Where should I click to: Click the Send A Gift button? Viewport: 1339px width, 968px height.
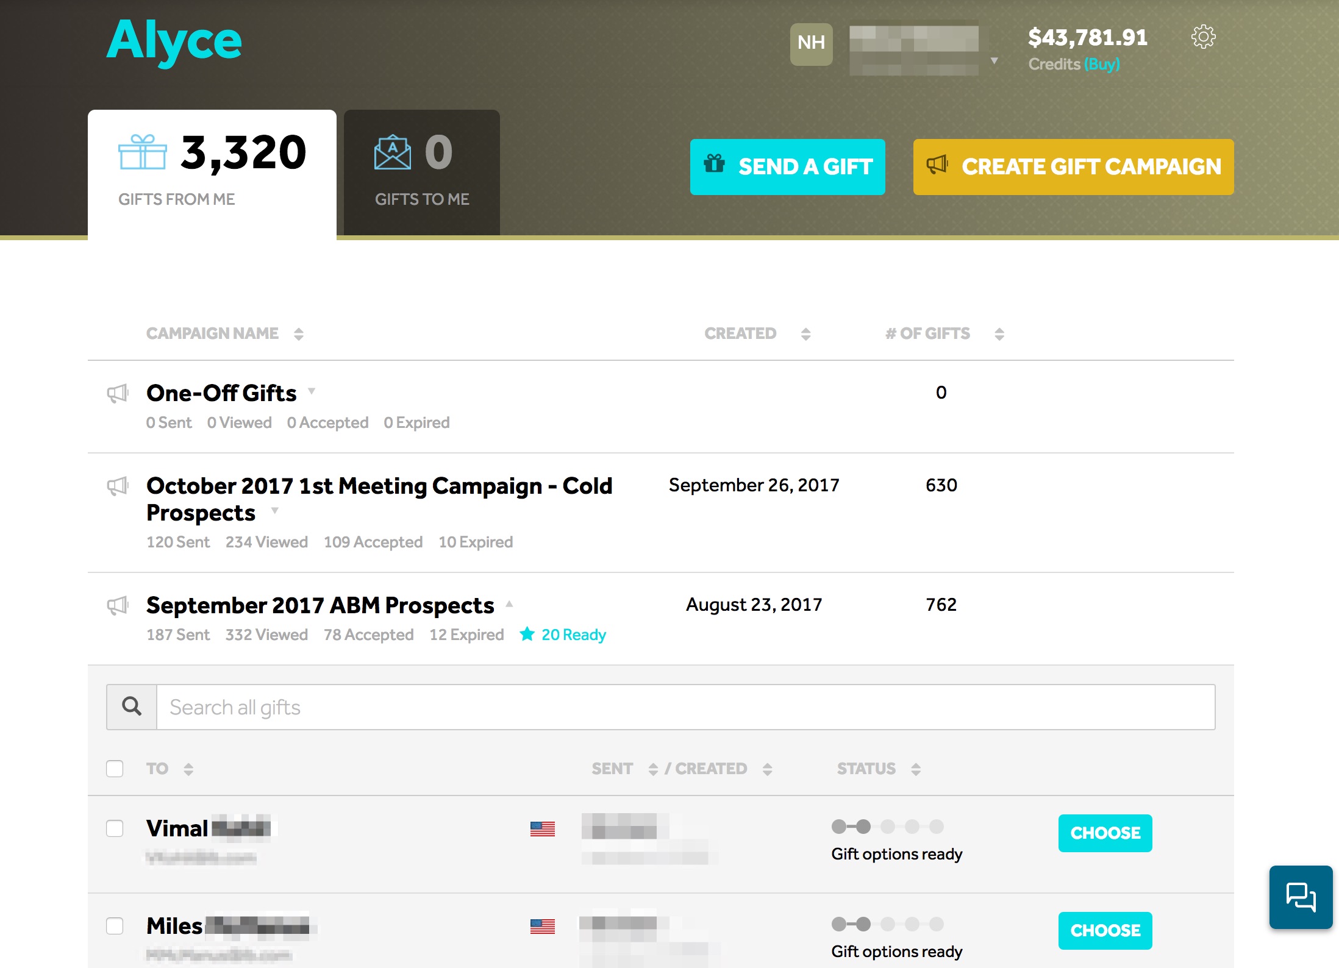(787, 167)
